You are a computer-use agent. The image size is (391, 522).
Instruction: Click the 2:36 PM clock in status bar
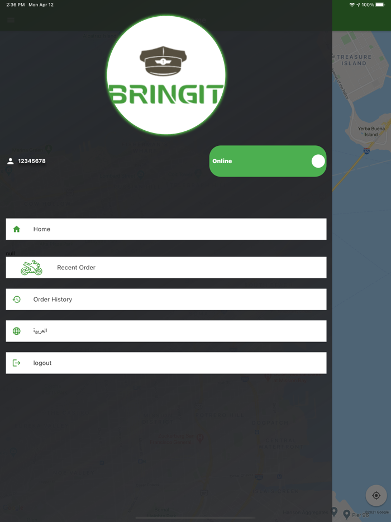15,4
